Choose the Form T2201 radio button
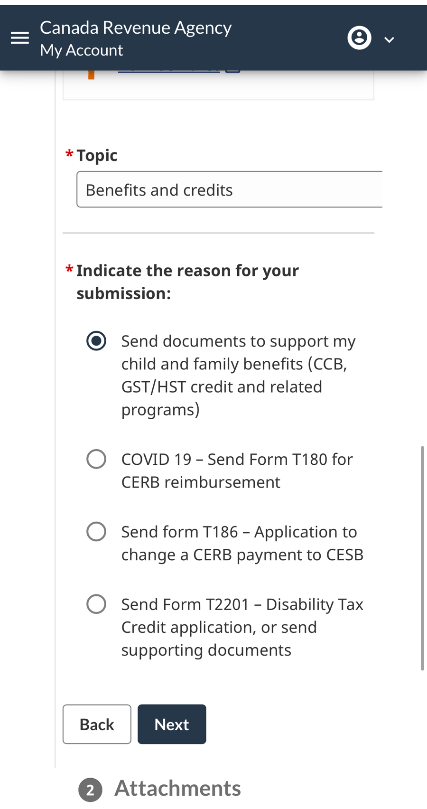The image size is (427, 809). [x=96, y=604]
